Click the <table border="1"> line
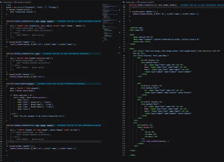 pyautogui.click(x=145, y=128)
